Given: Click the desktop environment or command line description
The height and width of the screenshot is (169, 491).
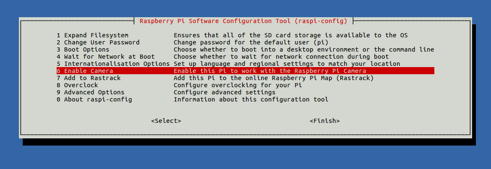Looking at the screenshot, I should coord(304,49).
